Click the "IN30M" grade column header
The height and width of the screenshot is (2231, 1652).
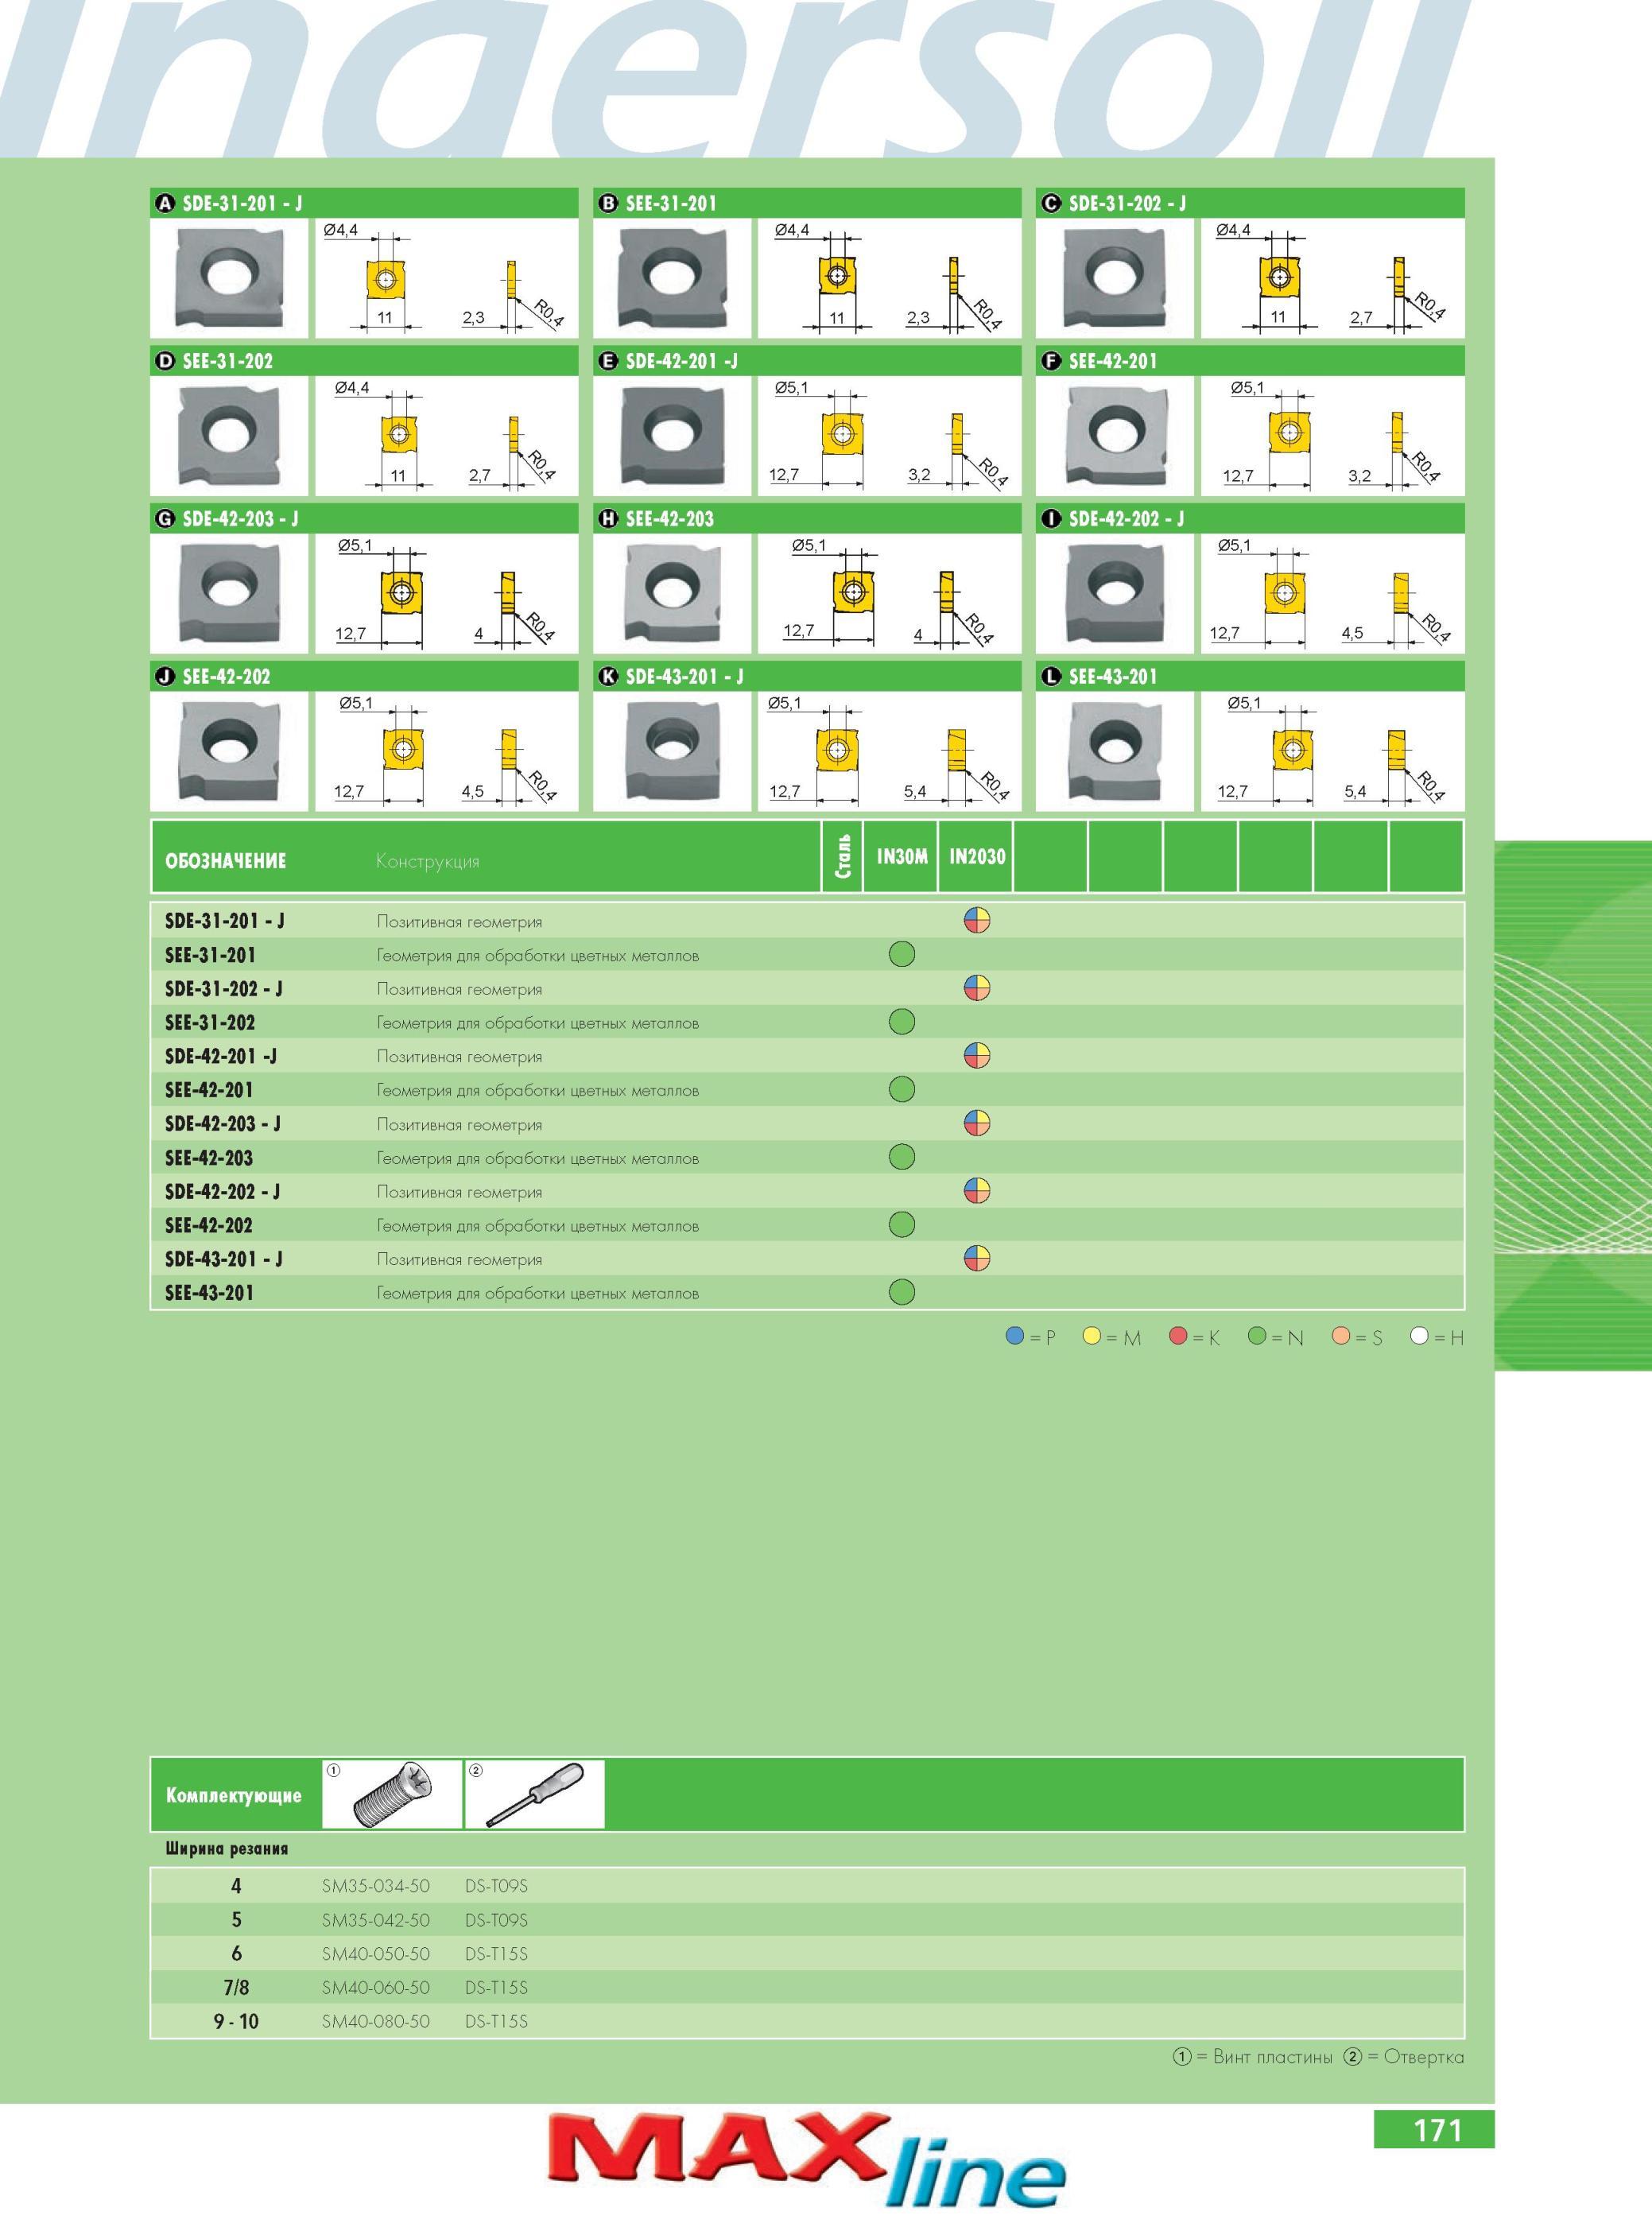point(902,857)
